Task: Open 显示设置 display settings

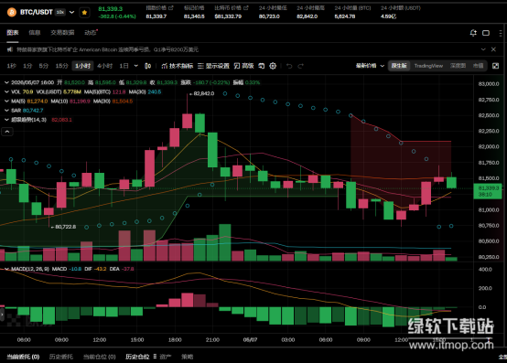Action: [x=213, y=66]
